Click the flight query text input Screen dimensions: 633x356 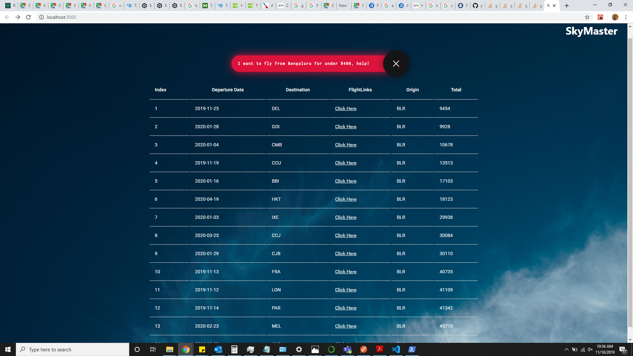click(x=307, y=64)
